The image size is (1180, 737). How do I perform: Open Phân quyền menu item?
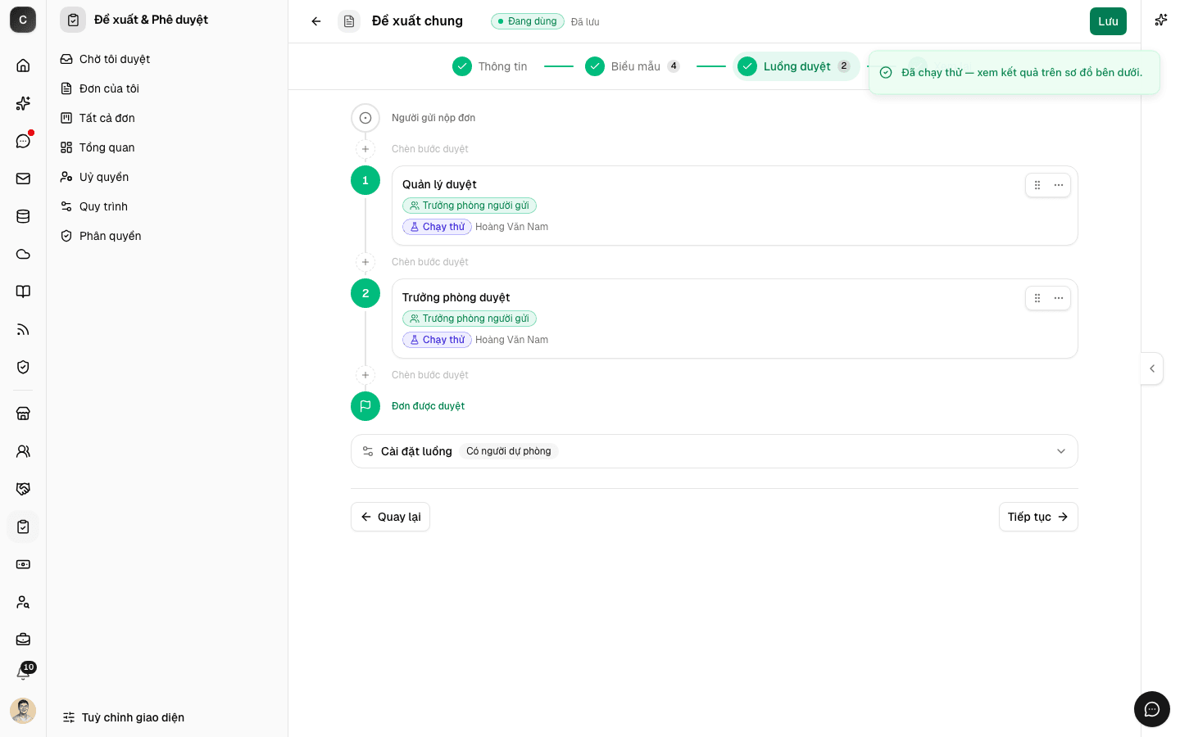(167, 236)
